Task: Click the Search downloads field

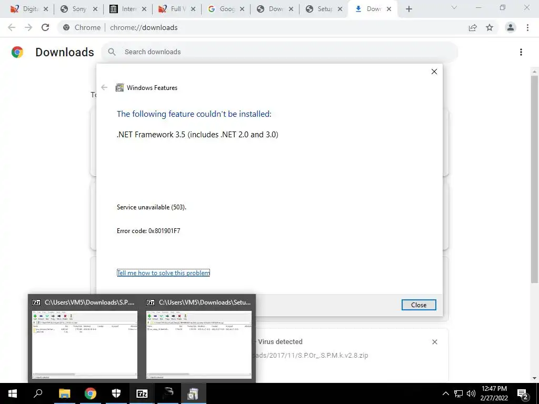Action: pyautogui.click(x=279, y=52)
